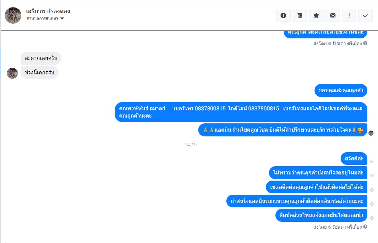Viewport: 378px width, 243px height.
Task: Click the 14:19 timestamp divider
Action: tap(191, 145)
